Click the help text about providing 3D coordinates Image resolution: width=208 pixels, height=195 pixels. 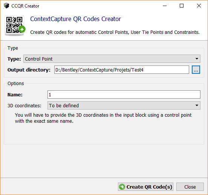(x=103, y=118)
